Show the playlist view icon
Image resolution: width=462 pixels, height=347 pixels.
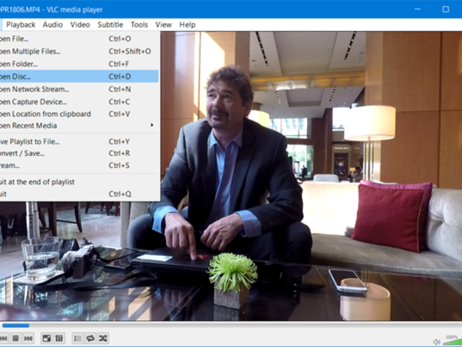point(77,338)
